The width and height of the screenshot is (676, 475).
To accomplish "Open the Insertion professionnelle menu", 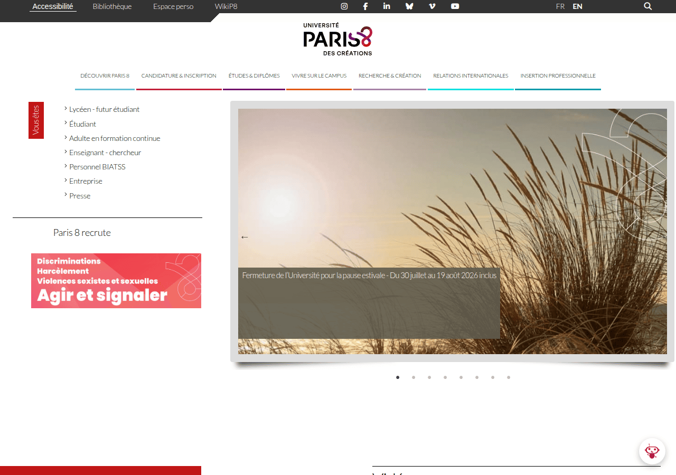I will tap(558, 76).
